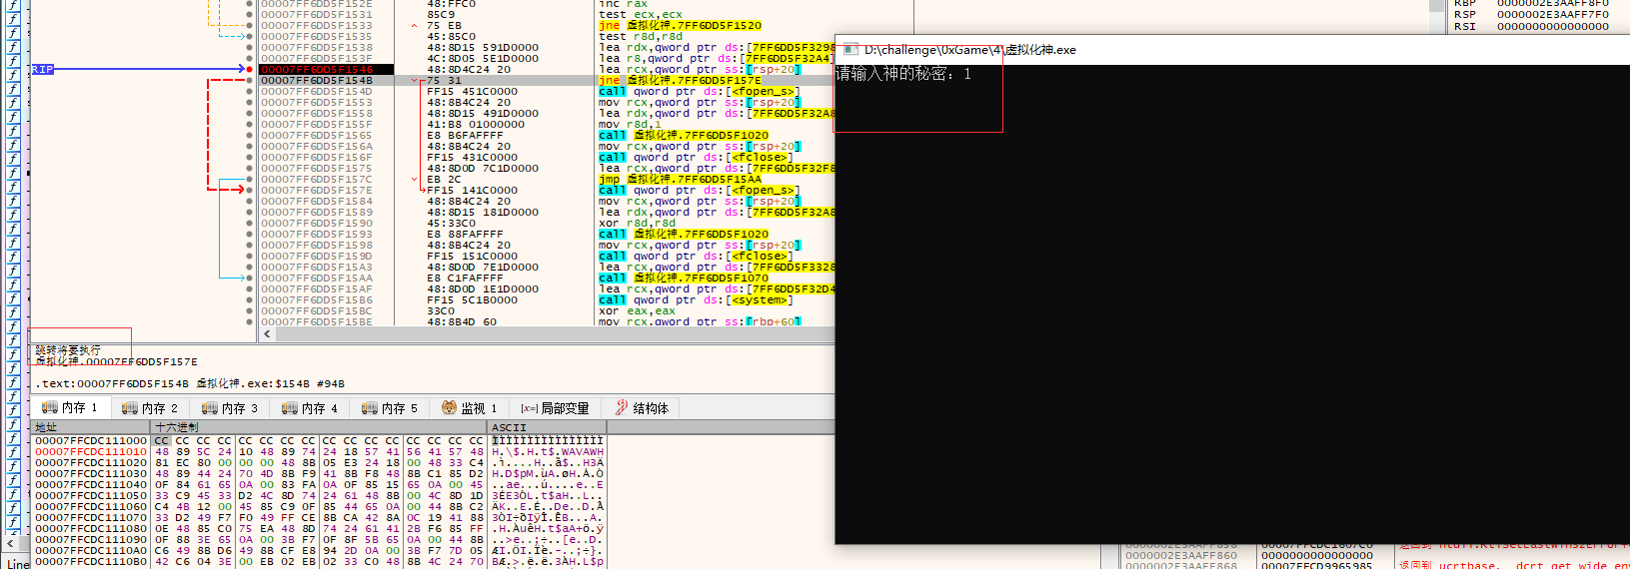The image size is (1630, 569).
Task: Collapse the jne jump arrow at 7FF6DD5F154B
Action: coord(415,81)
